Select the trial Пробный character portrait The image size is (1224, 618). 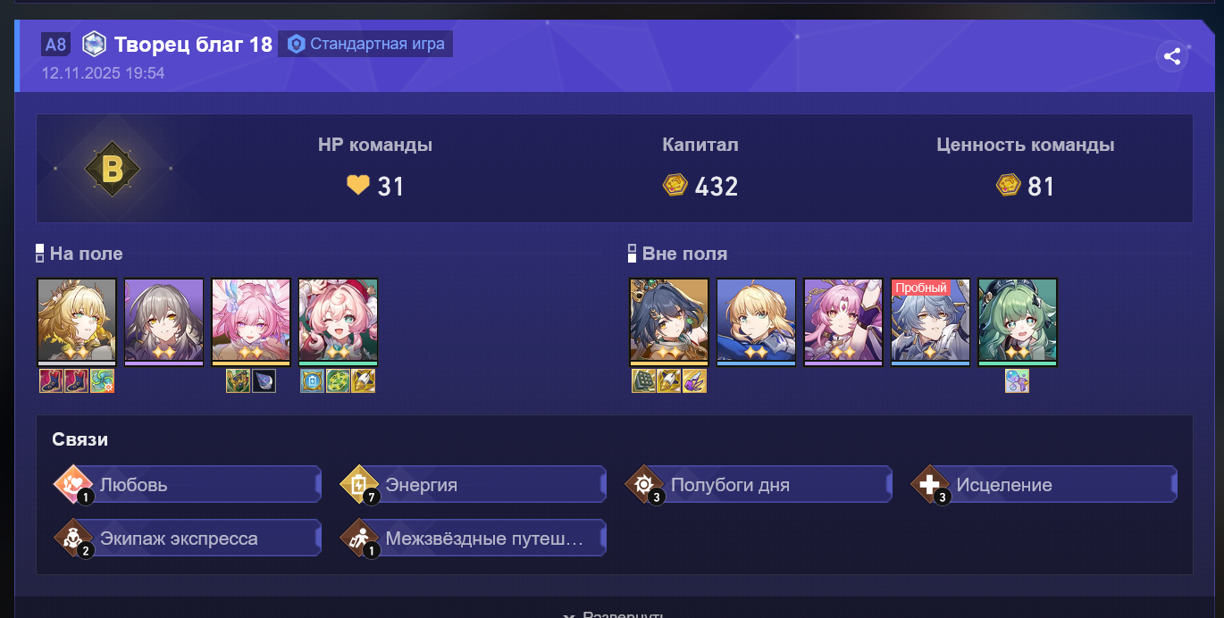coord(930,322)
